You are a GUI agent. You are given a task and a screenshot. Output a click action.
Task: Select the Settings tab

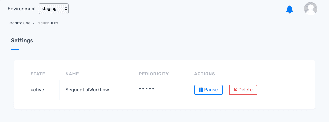(22, 40)
